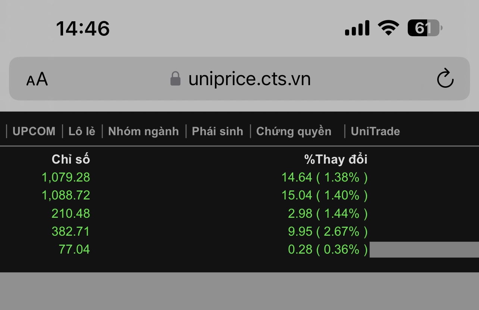Select the 1,079.28 index value

(x=66, y=177)
